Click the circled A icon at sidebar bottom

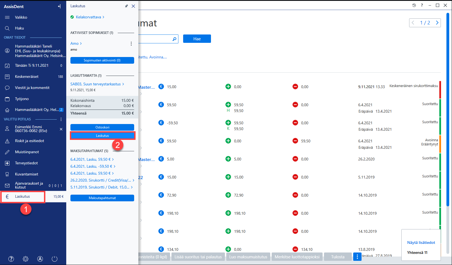40,259
